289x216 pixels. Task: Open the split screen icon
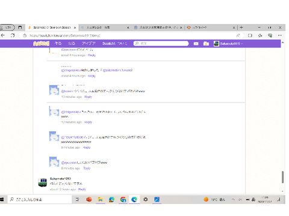[x=250, y=35]
